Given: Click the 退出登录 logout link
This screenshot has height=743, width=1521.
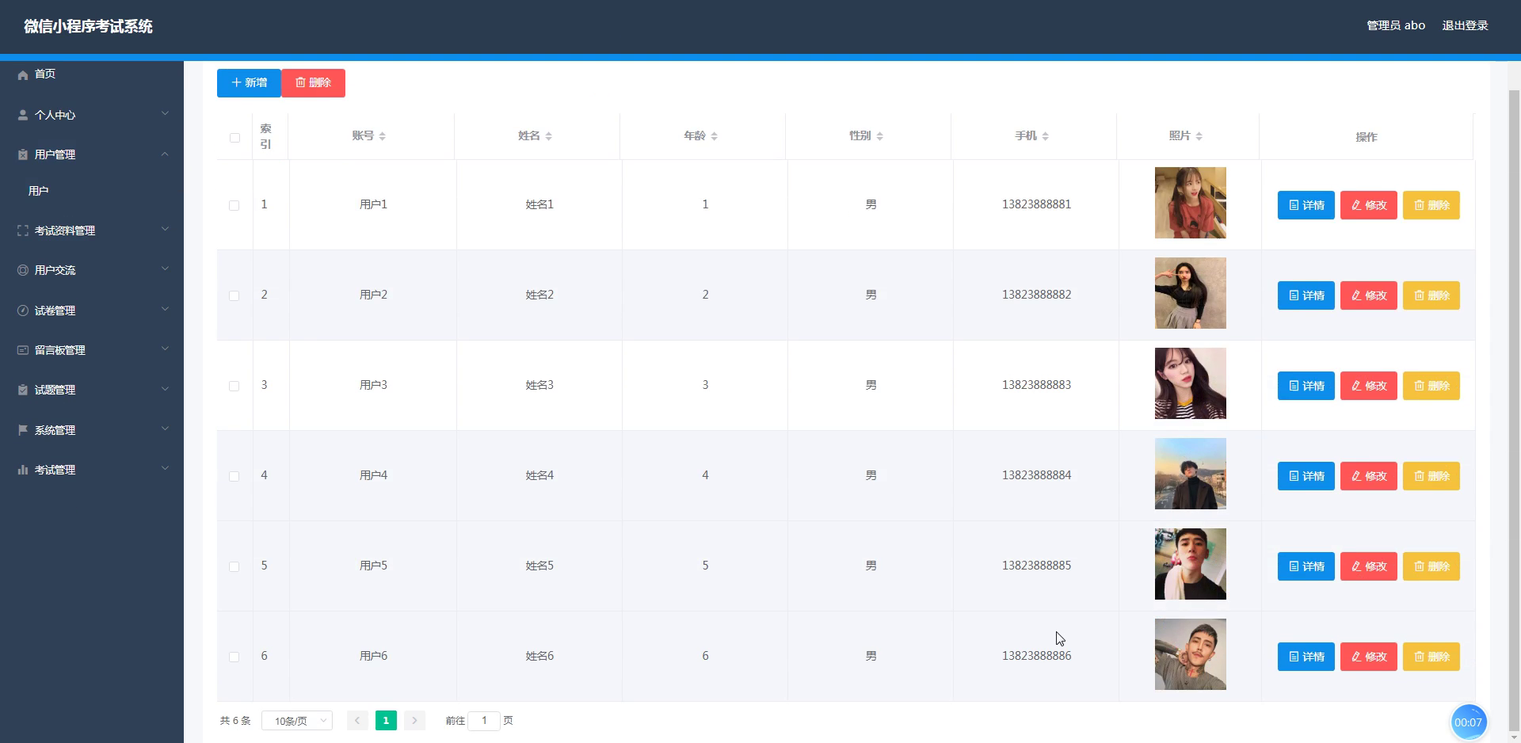Looking at the screenshot, I should click(x=1465, y=25).
